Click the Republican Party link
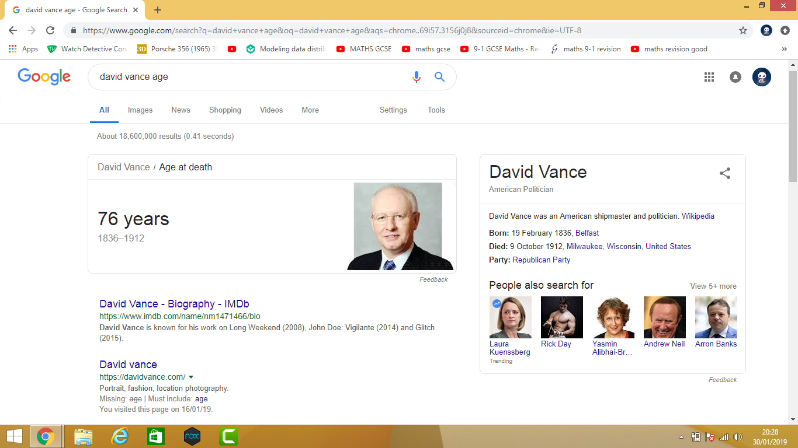 tap(542, 260)
